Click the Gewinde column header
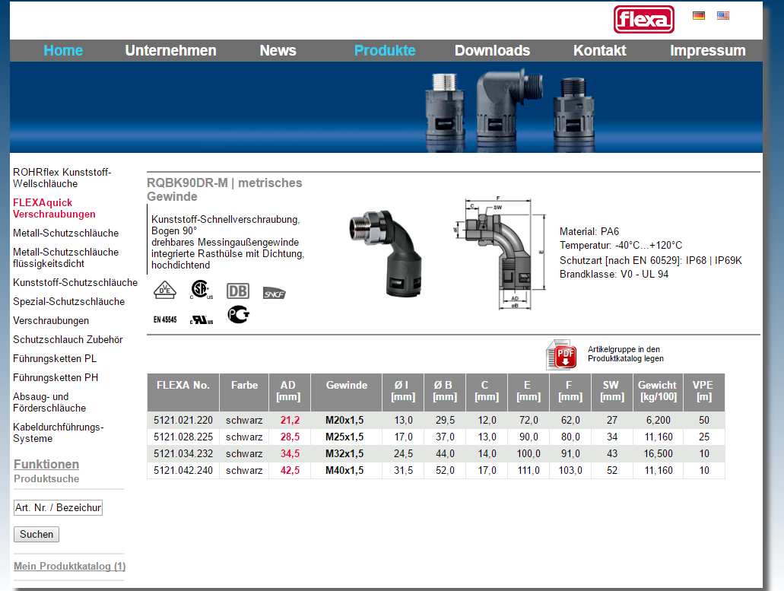 347,392
